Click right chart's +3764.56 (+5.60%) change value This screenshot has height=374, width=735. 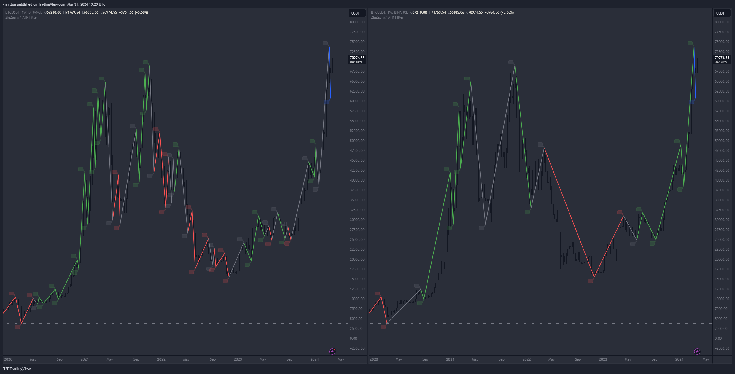click(x=499, y=12)
